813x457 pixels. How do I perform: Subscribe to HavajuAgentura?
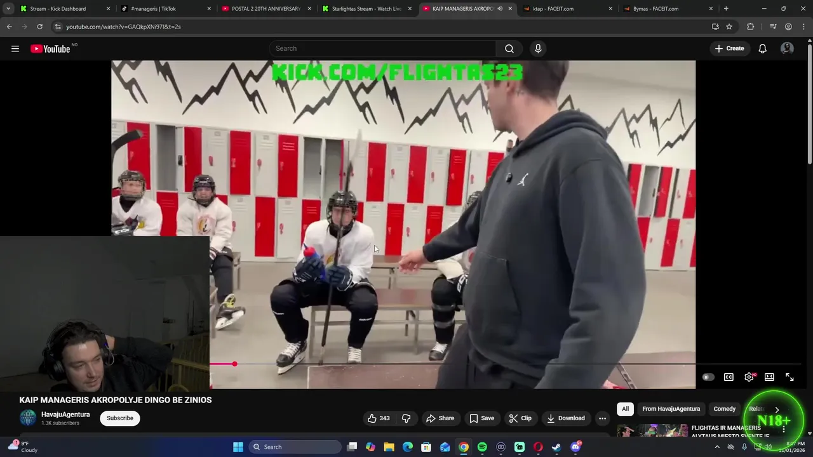coord(120,418)
